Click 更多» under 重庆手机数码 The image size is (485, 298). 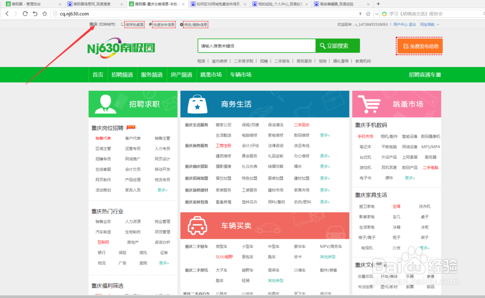tap(410, 178)
